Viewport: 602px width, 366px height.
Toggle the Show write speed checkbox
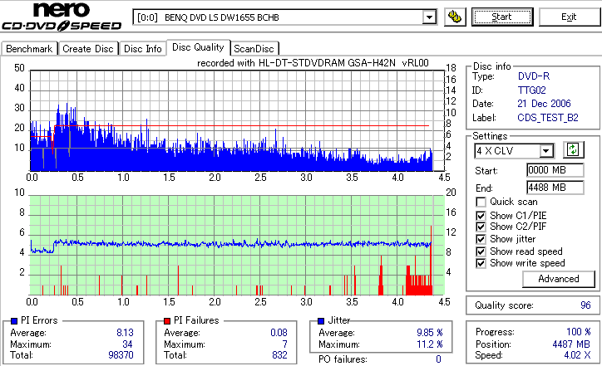[481, 264]
